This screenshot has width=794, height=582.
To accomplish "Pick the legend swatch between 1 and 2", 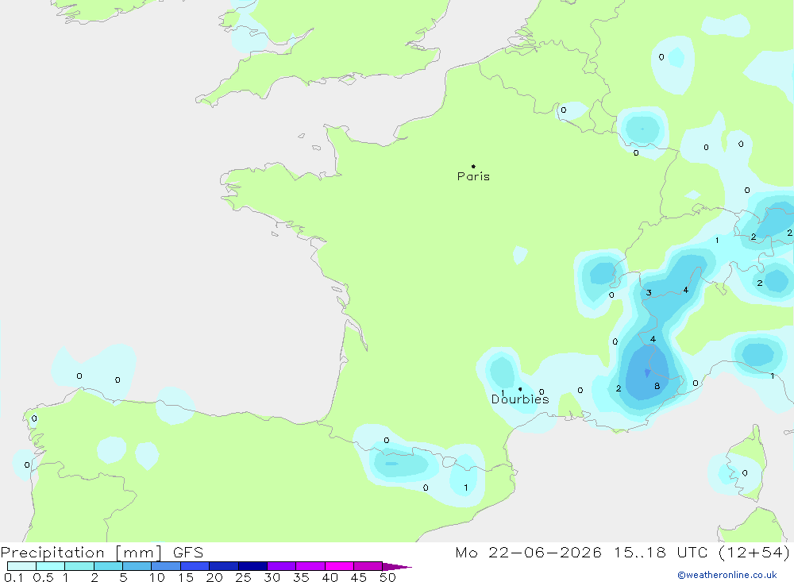I will tap(79, 566).
